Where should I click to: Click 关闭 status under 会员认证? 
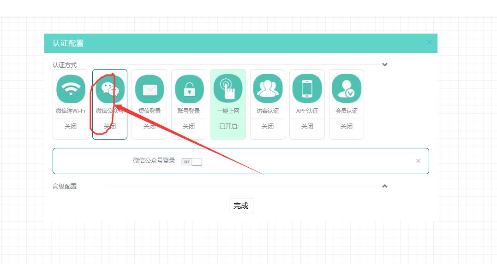(347, 126)
